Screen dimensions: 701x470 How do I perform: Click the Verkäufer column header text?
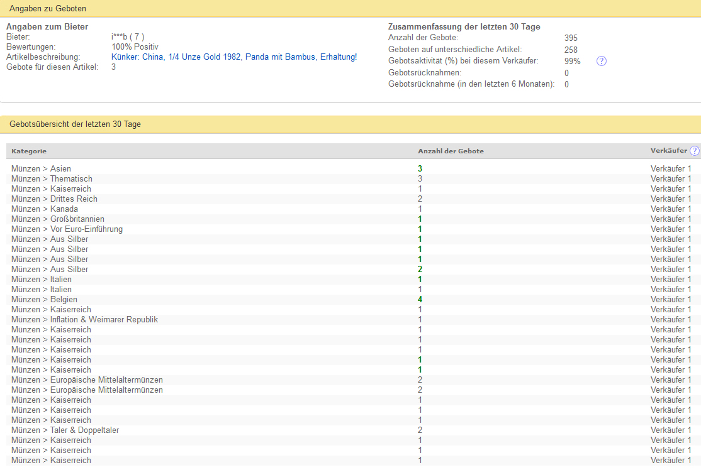(668, 151)
